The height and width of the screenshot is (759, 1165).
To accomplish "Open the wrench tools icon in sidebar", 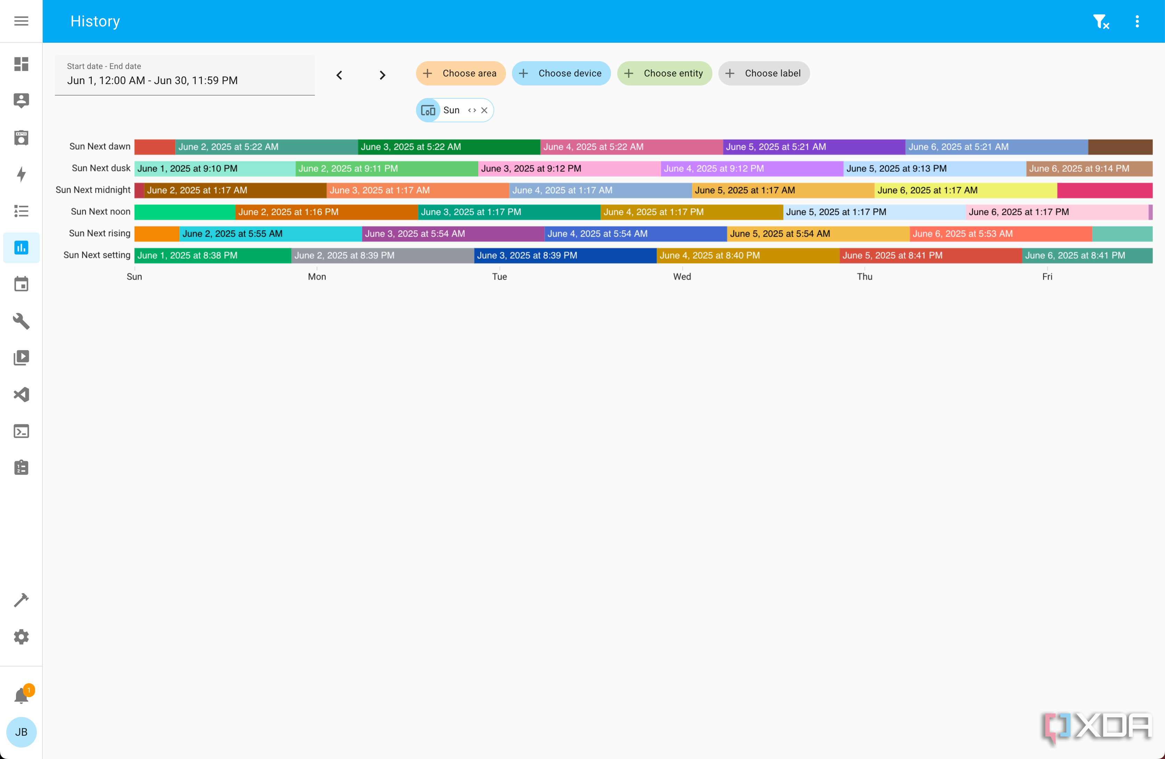I will [21, 321].
